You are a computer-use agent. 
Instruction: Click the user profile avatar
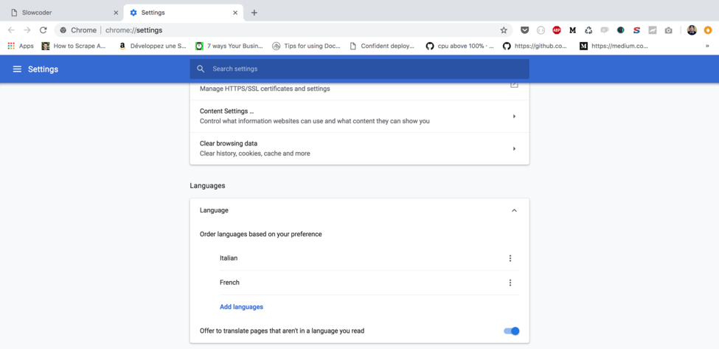coord(692,30)
